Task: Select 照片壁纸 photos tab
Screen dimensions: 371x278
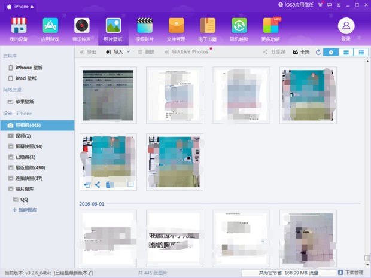Action: coord(113,29)
